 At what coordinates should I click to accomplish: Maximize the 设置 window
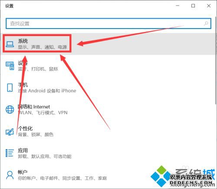[x=193, y=6]
